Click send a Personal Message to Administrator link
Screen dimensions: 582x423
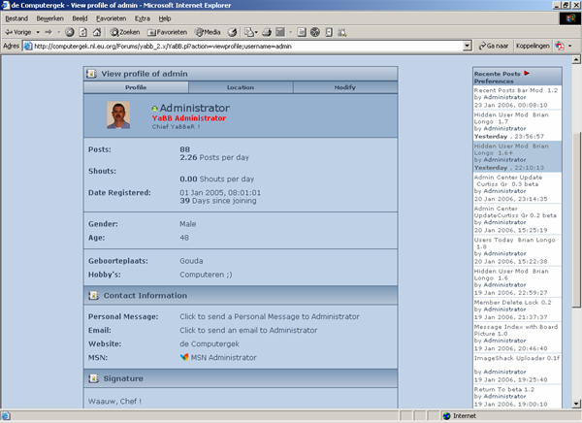270,316
